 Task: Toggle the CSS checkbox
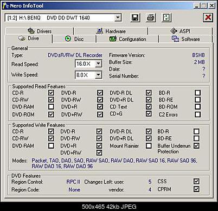click(196, 181)
